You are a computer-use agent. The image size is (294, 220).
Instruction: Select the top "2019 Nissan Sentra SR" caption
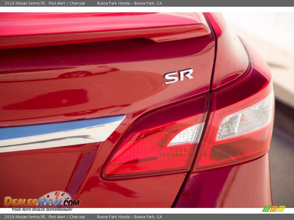(x=25, y=3)
